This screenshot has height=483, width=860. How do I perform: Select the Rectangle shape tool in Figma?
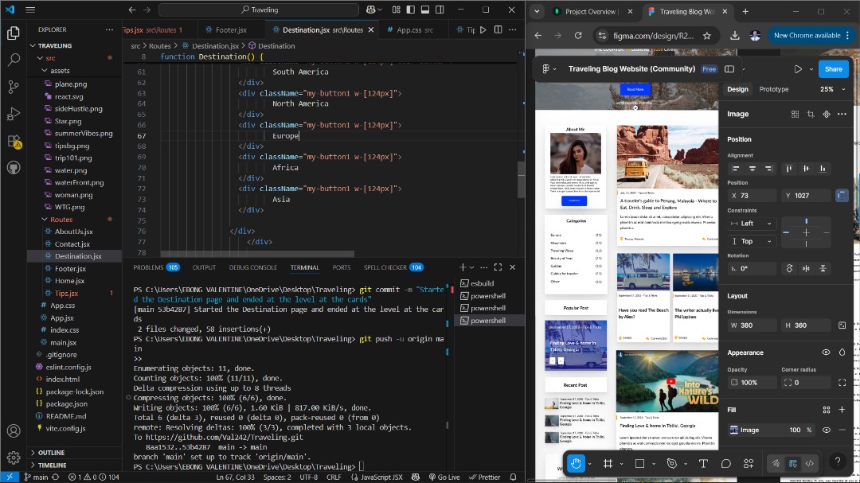click(x=639, y=463)
